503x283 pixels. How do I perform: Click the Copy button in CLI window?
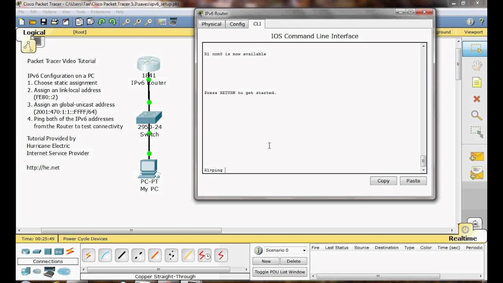point(384,181)
